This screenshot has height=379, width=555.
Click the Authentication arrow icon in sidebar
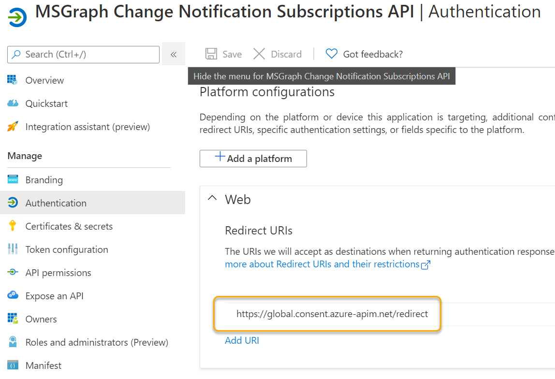pyautogui.click(x=13, y=203)
